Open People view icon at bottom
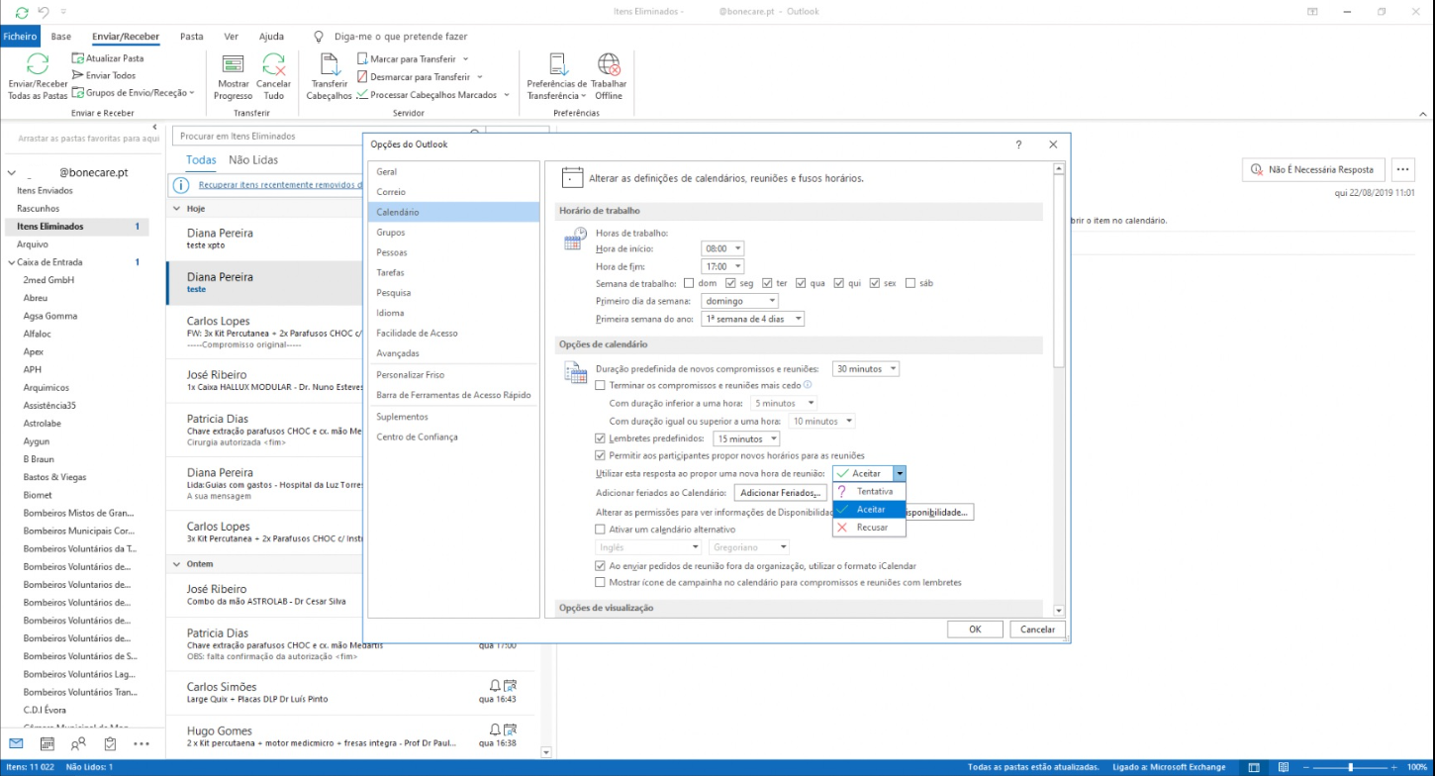1435x776 pixels. pos(78,743)
